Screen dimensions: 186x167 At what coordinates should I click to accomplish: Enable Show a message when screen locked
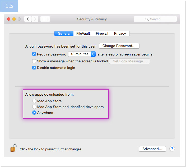coord(34,61)
